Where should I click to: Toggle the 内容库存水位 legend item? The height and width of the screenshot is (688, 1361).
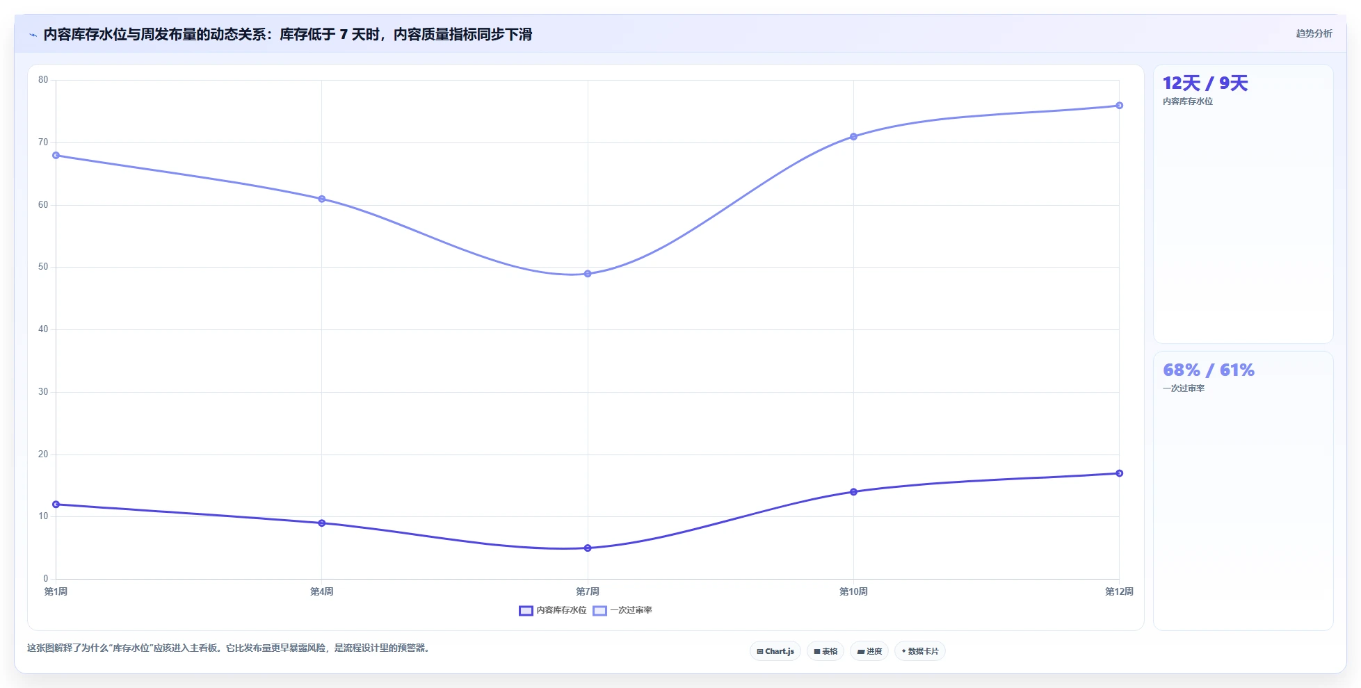(x=553, y=610)
